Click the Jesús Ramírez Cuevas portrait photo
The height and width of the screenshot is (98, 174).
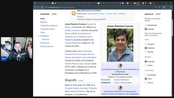(120, 45)
